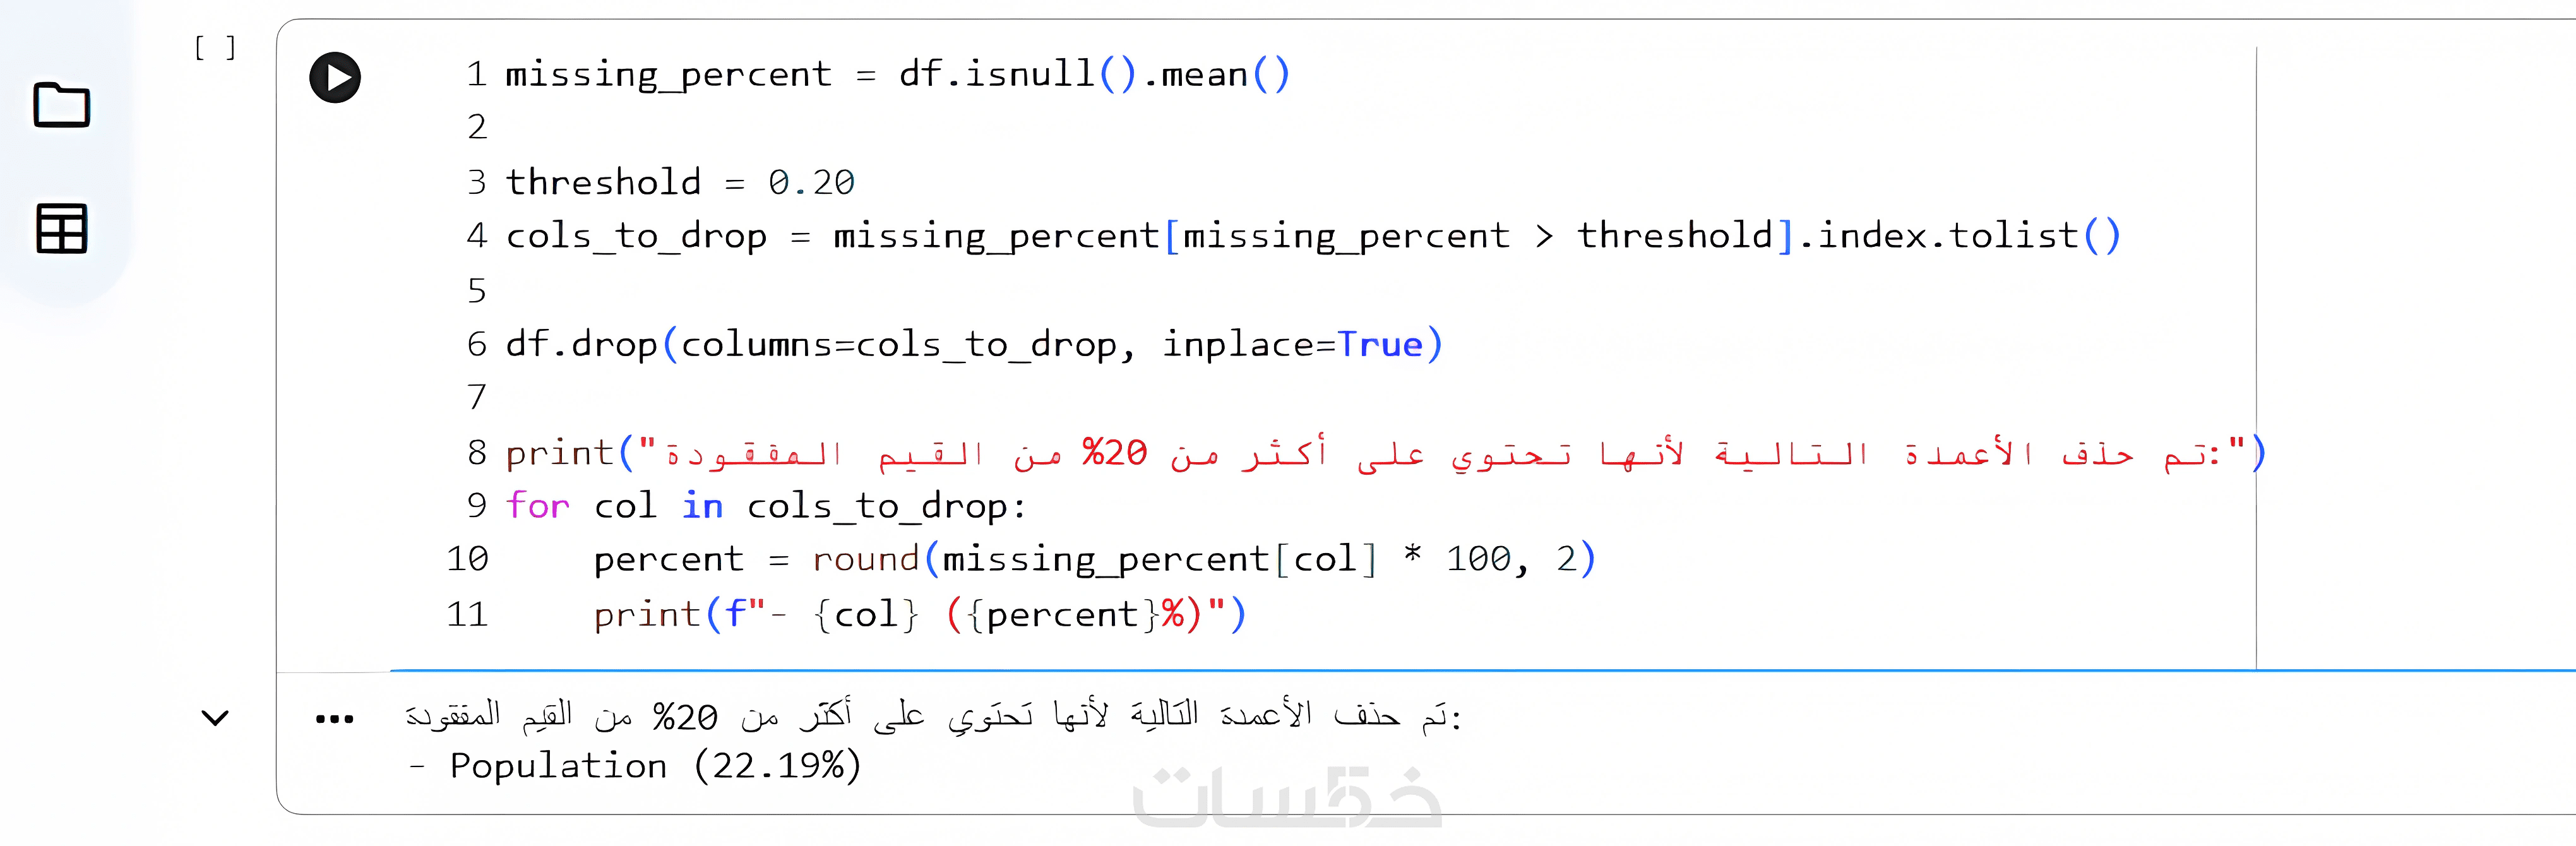The height and width of the screenshot is (846, 2576).
Task: Click the df.drop line 6
Action: tap(974, 345)
